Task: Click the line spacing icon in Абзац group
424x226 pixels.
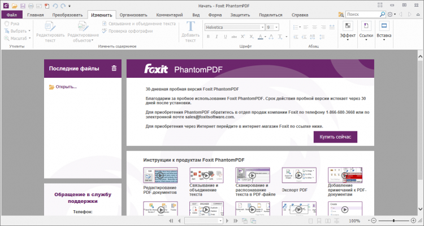Action: [322, 37]
